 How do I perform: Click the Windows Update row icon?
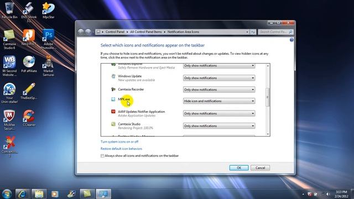pyautogui.click(x=113, y=76)
